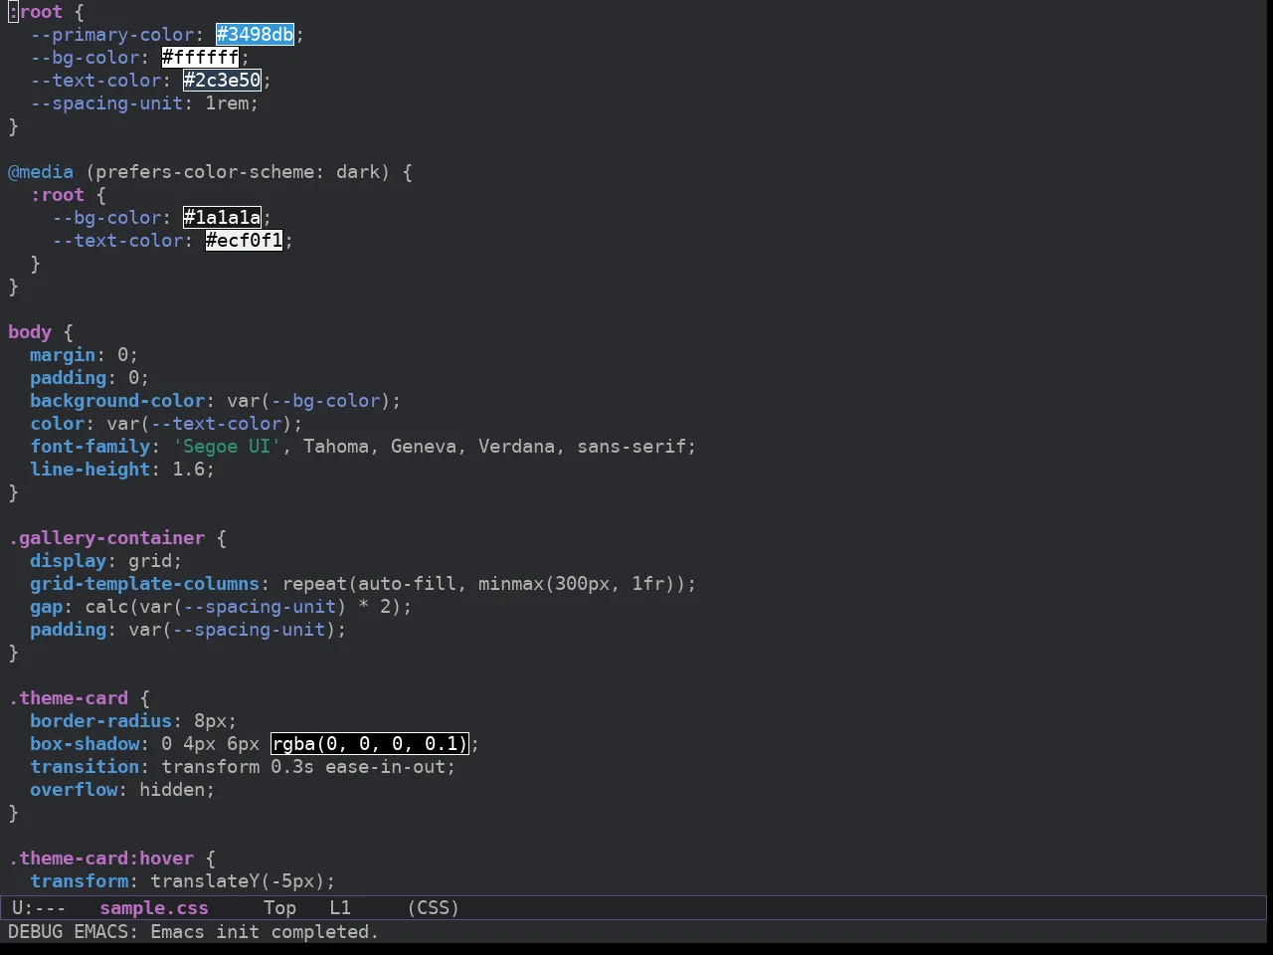This screenshot has height=955, width=1273.
Task: Click the 'line-height' property
Action: [x=90, y=470]
